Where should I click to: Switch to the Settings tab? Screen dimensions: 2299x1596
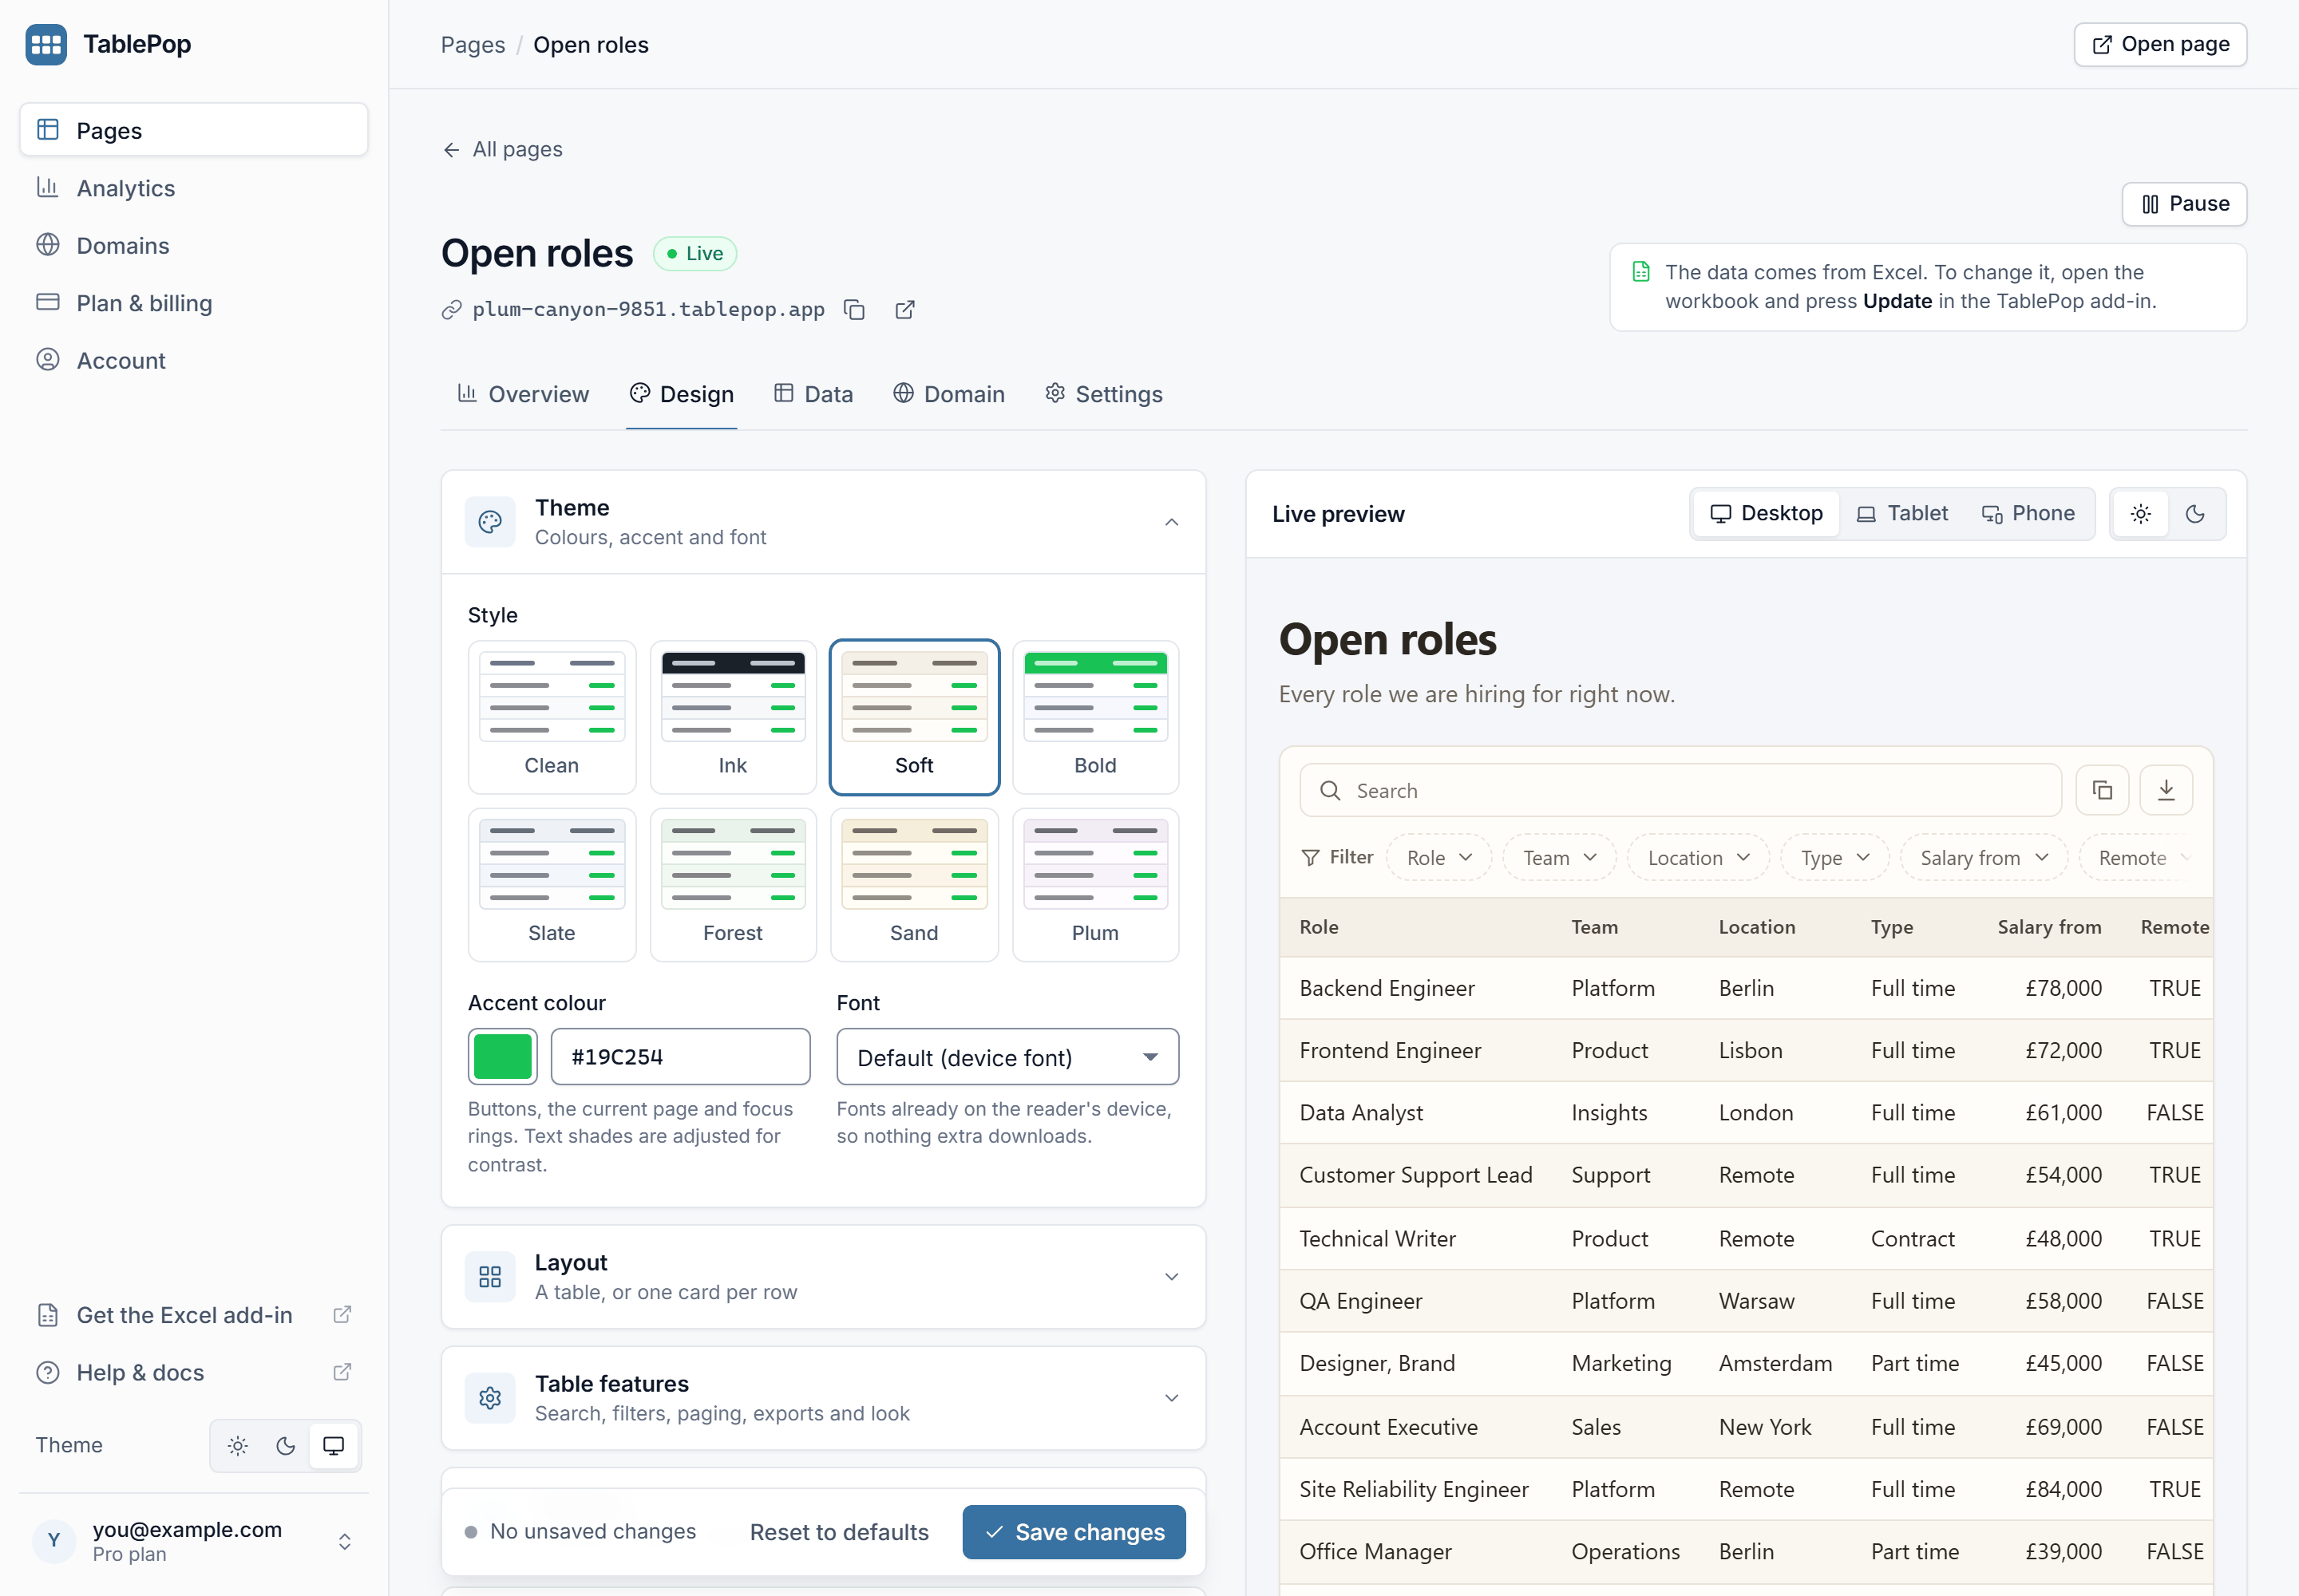(x=1103, y=394)
